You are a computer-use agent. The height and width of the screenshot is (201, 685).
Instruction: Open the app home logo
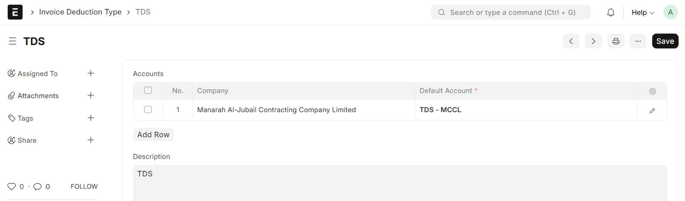point(15,12)
